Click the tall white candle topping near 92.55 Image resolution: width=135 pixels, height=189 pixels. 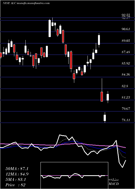pos(50,28)
